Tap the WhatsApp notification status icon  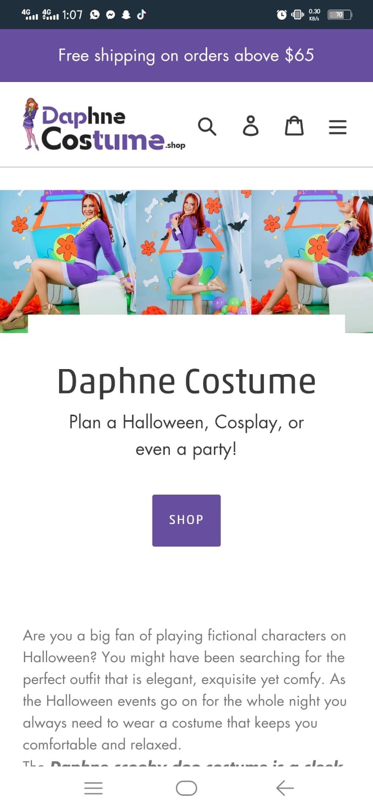95,15
